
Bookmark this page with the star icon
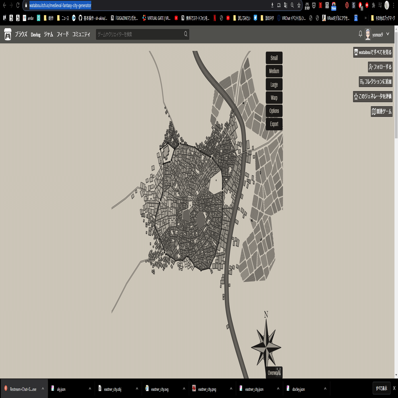[x=299, y=5]
